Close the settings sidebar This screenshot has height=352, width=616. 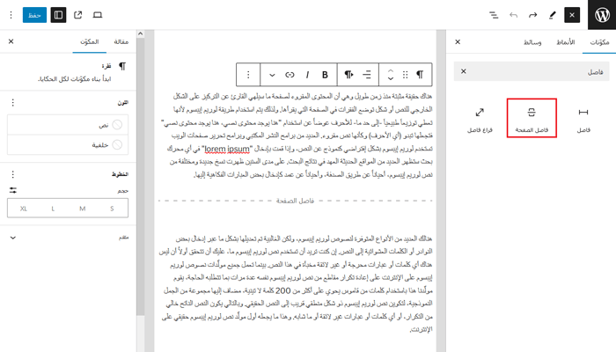click(x=11, y=41)
